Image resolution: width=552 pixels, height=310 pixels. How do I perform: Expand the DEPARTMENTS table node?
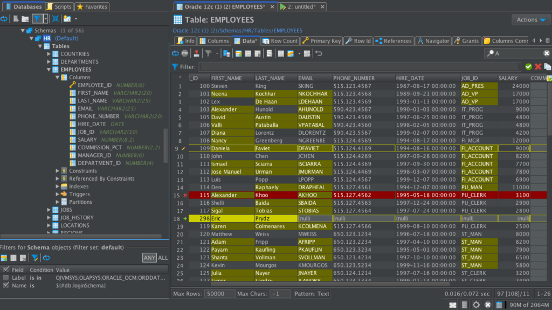(x=49, y=61)
